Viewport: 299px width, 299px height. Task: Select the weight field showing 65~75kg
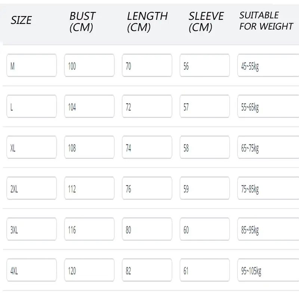(x=268, y=147)
